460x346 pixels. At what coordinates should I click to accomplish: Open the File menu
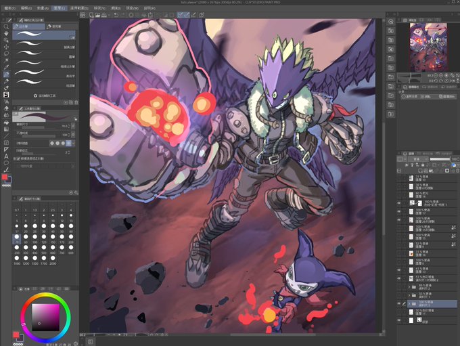9,8
